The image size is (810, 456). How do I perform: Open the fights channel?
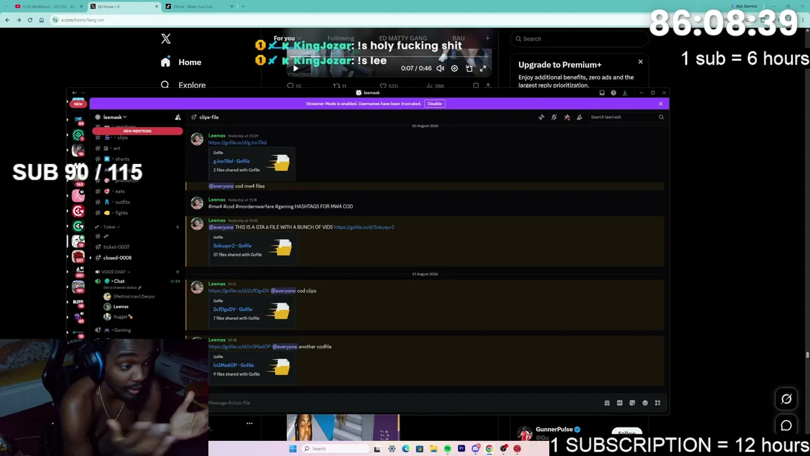[136, 213]
